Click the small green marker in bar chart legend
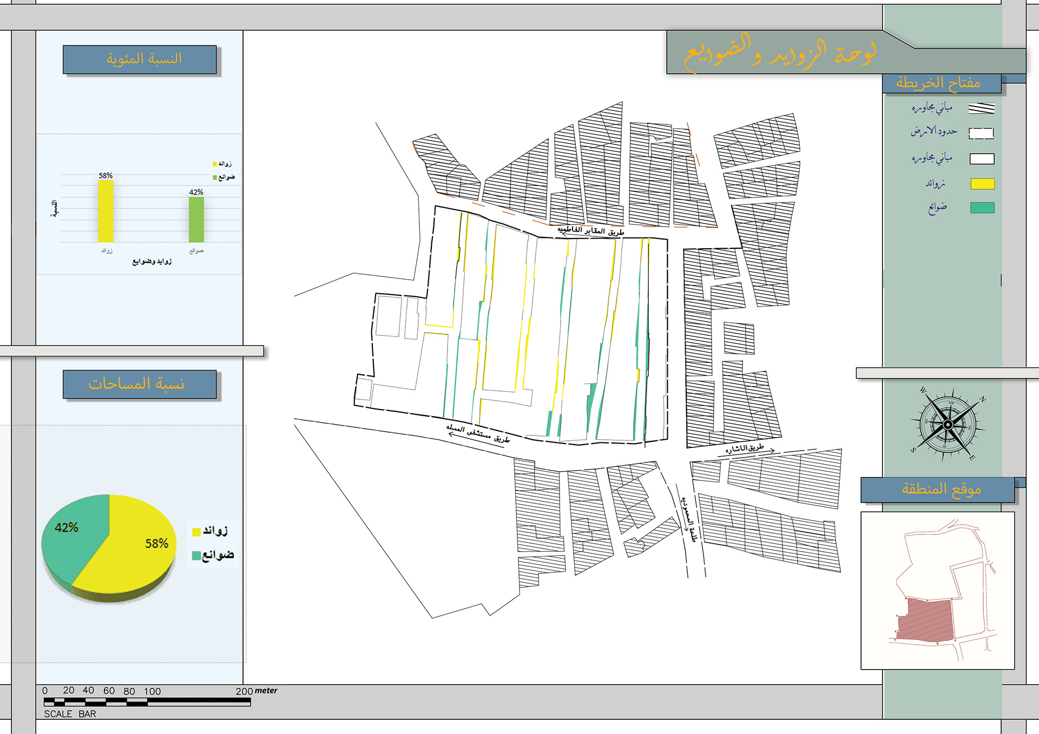This screenshot has height=734, width=1039. 215,177
